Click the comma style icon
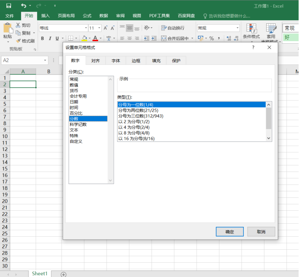Image resolution: width=299 pixels, height=277 pixels. click(219, 39)
